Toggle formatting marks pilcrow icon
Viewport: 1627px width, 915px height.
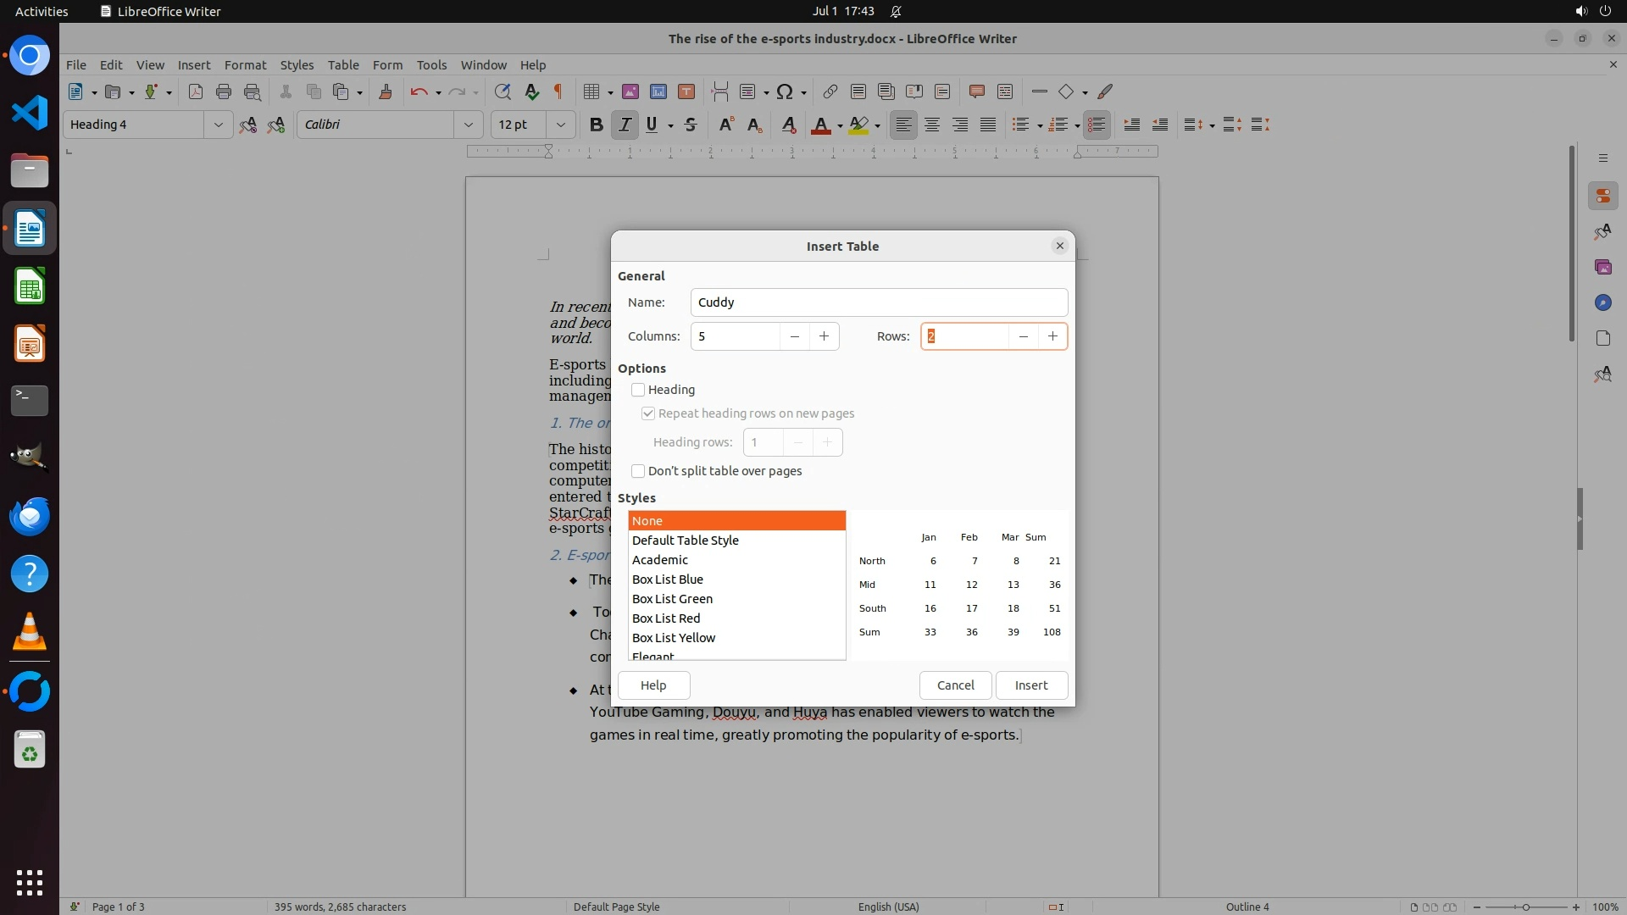tap(558, 91)
